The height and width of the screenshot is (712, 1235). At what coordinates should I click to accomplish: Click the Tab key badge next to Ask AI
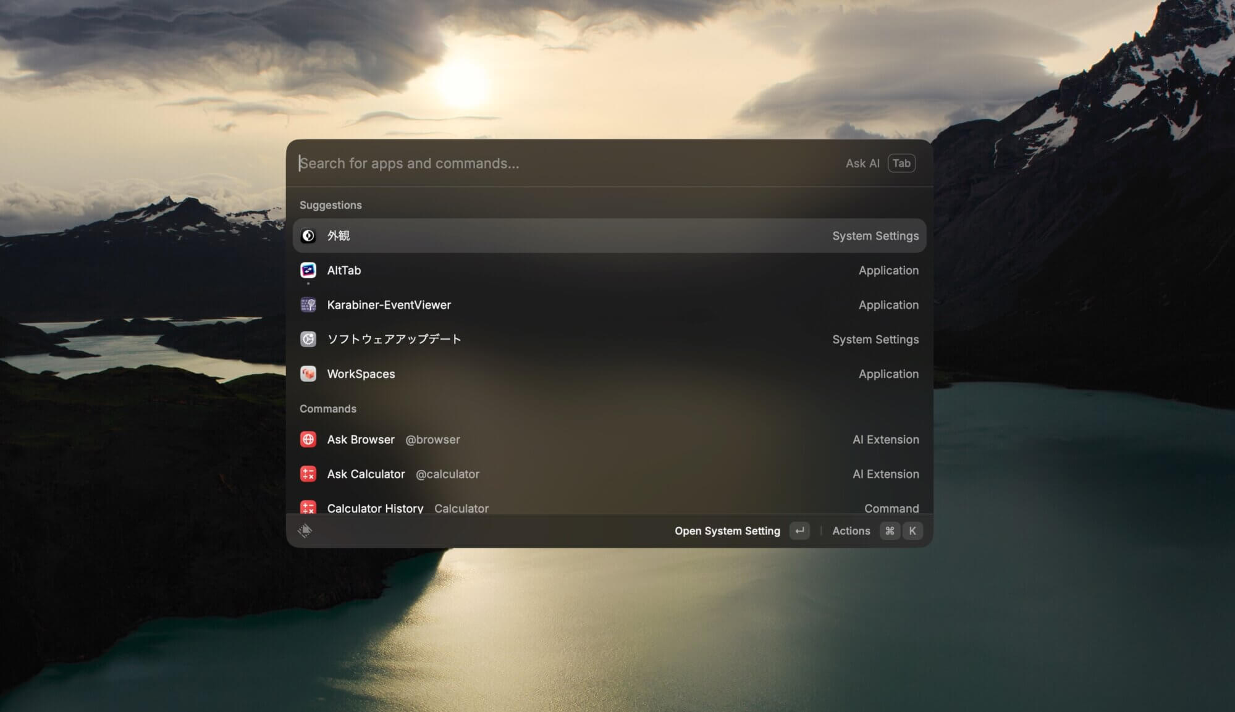click(x=901, y=163)
